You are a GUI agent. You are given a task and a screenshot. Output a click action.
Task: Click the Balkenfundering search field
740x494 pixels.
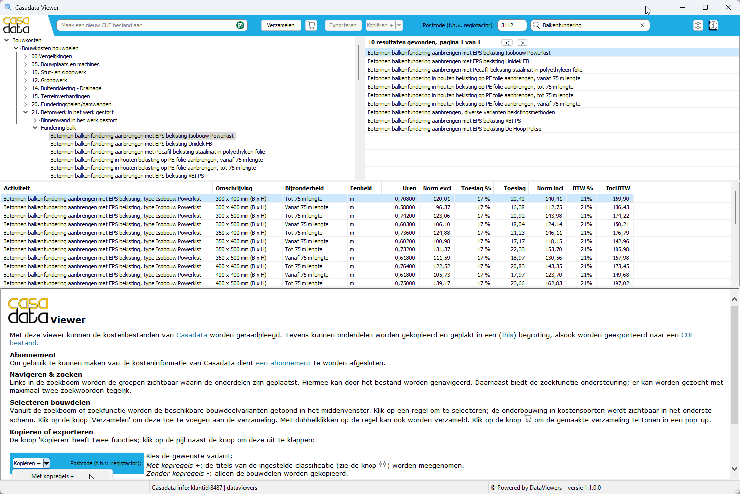pos(590,25)
